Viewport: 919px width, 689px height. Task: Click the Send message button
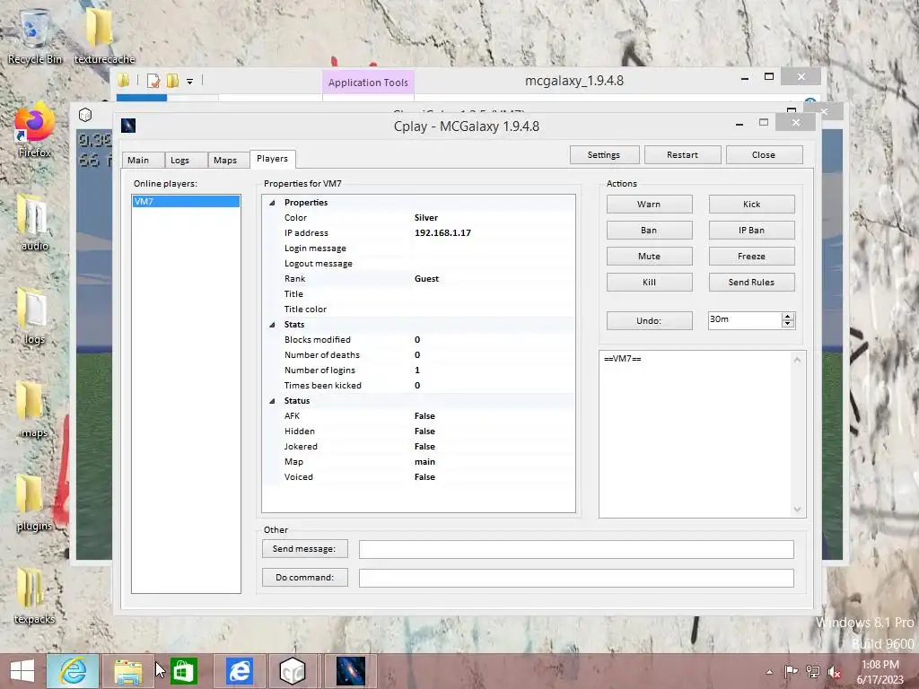pyautogui.click(x=304, y=549)
